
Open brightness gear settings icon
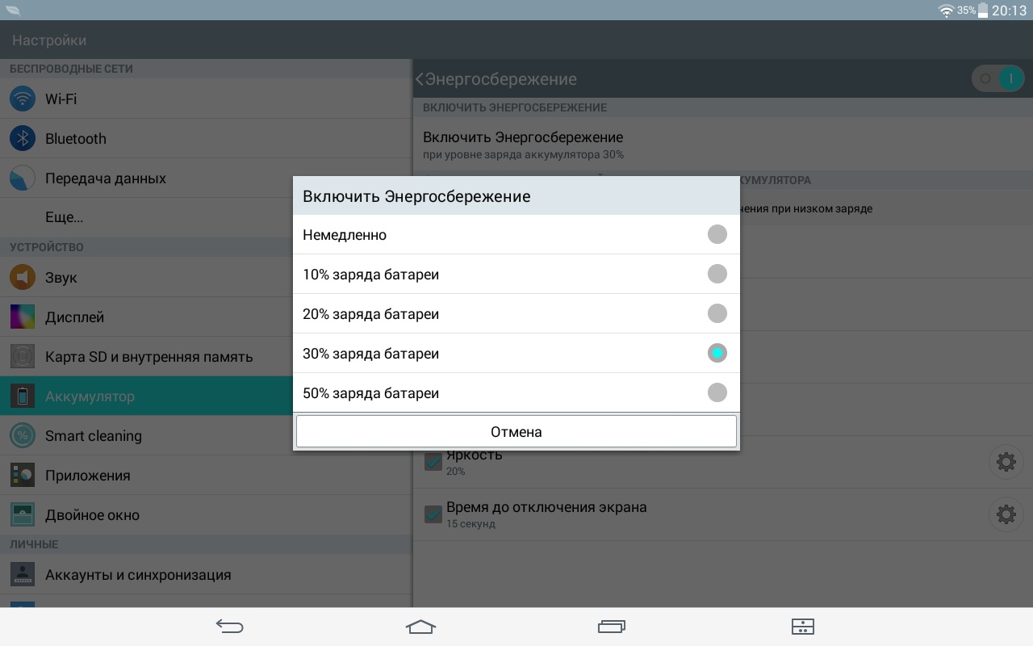point(1006,462)
